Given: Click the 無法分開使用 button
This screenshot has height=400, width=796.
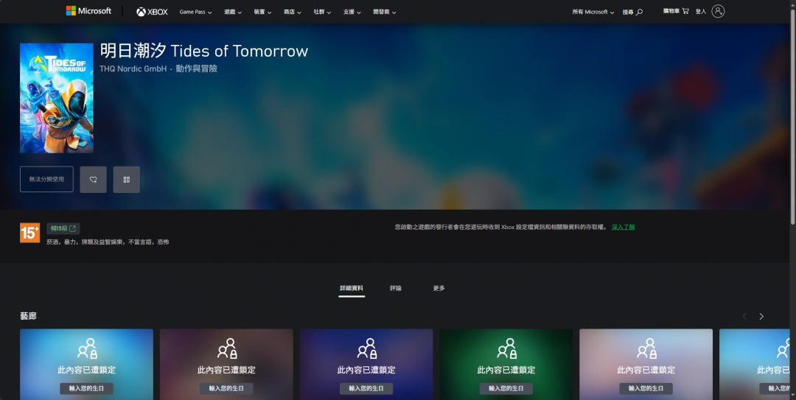Looking at the screenshot, I should click(46, 179).
